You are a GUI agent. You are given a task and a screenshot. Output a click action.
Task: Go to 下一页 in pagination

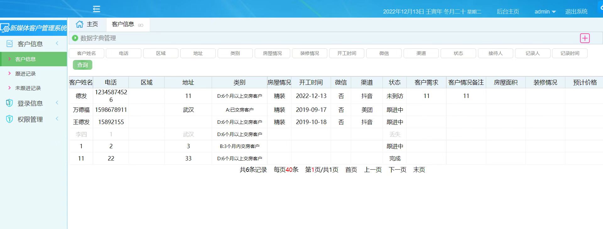[397, 170]
